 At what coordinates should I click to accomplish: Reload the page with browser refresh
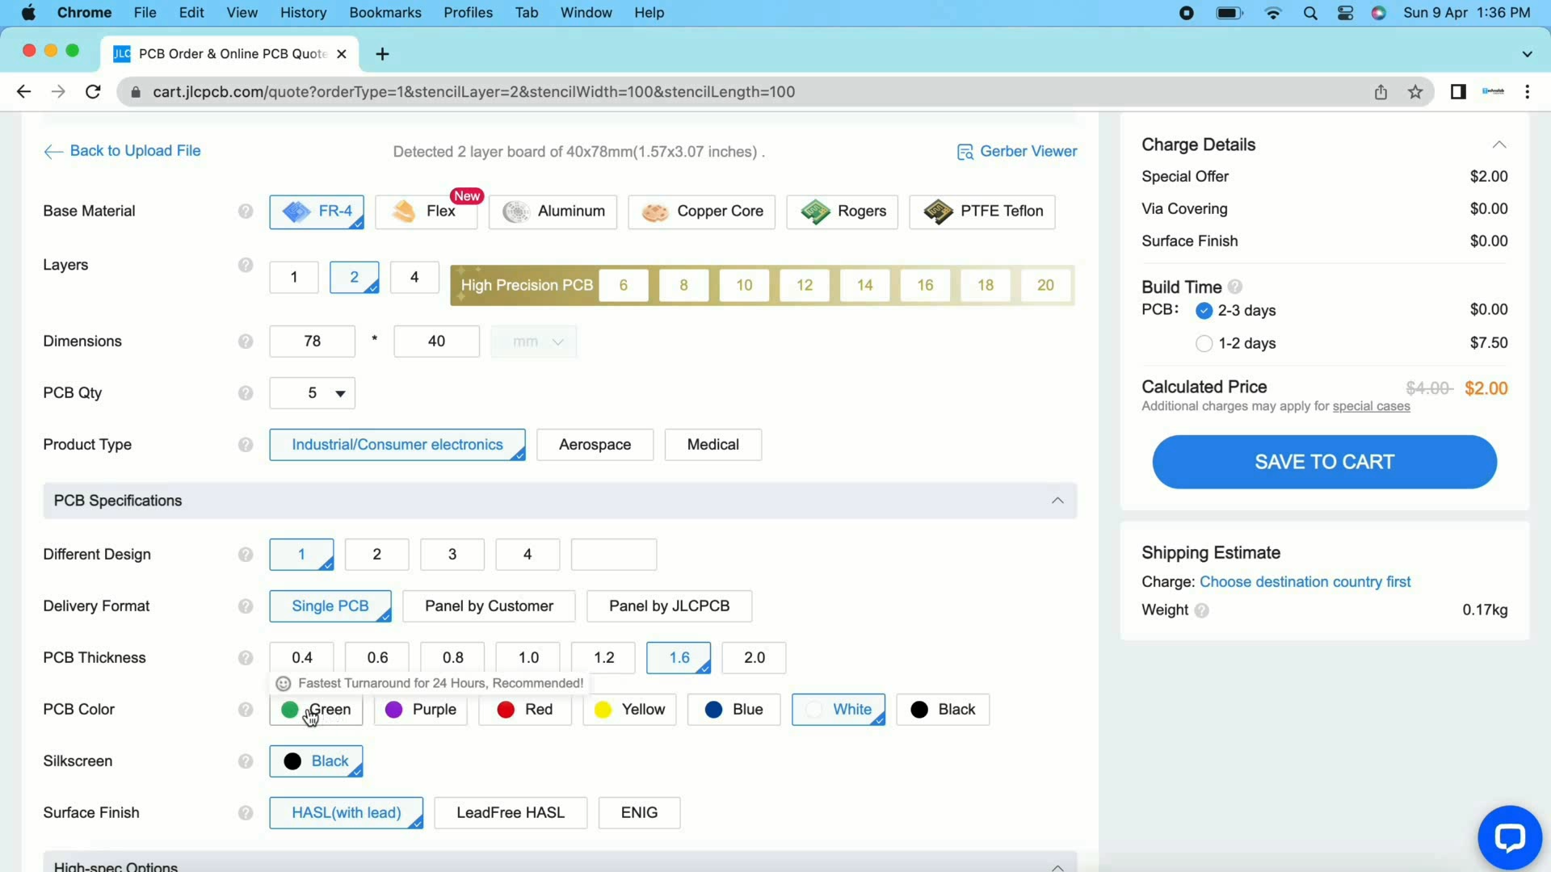click(x=93, y=92)
